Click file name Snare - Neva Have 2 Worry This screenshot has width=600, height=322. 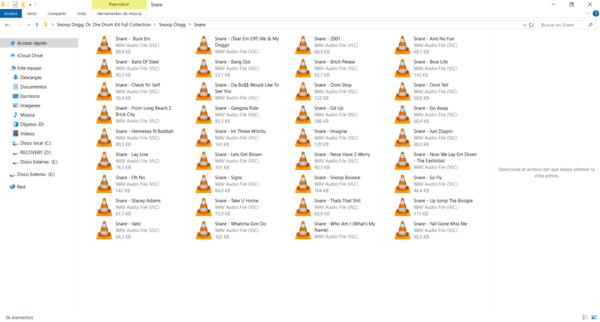[342, 155]
